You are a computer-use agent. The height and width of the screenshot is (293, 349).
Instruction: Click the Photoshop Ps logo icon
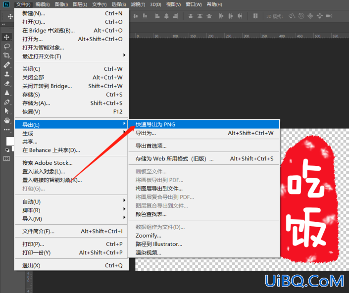click(6, 4)
